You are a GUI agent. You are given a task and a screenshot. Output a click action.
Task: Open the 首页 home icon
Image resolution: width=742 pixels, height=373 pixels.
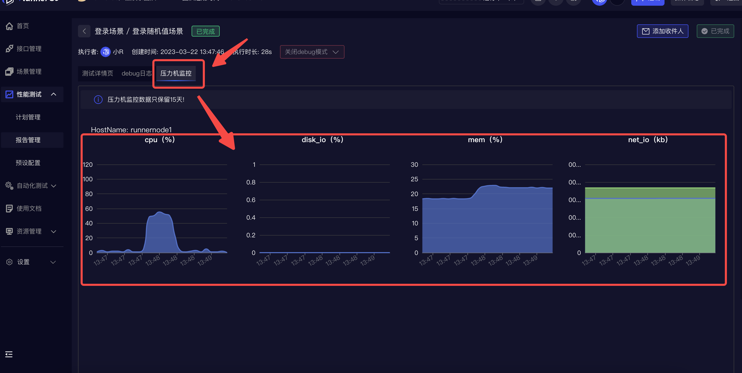pyautogui.click(x=9, y=26)
